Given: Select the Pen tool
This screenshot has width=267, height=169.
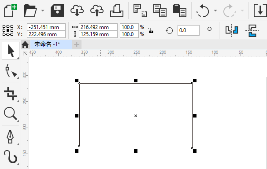Looking at the screenshot, I should (x=10, y=137).
